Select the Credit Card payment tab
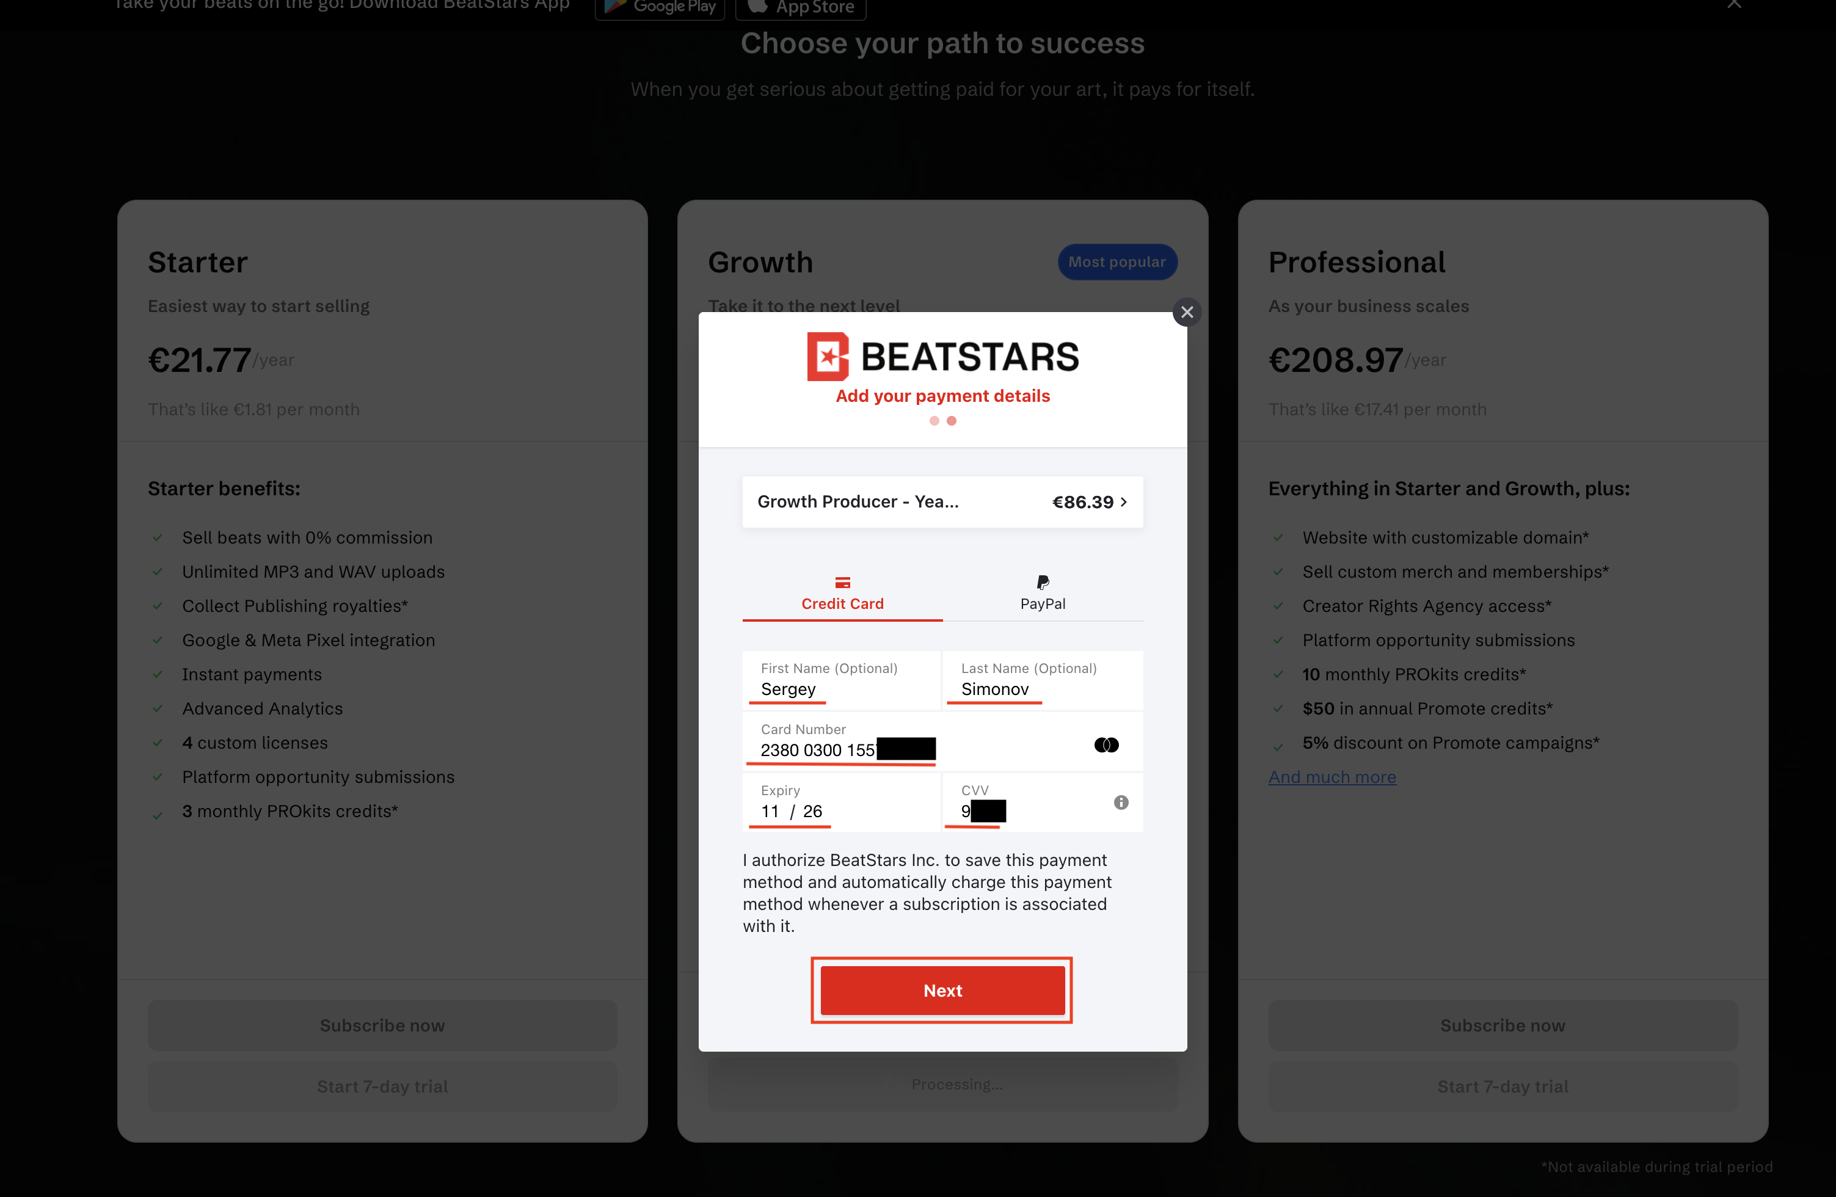 coord(842,593)
